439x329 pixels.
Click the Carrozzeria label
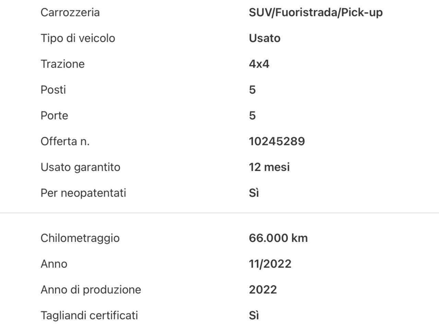[70, 12]
